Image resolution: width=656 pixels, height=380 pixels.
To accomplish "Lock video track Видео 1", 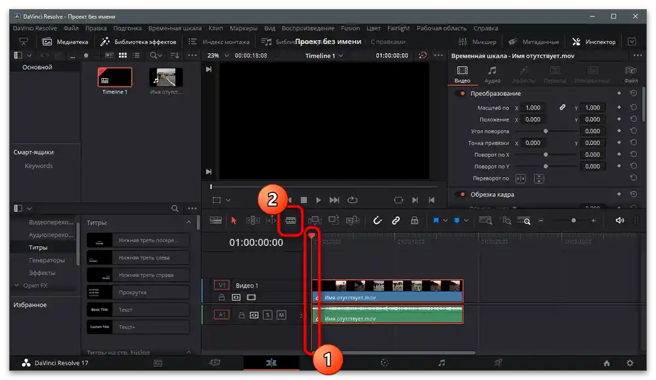I will click(222, 297).
